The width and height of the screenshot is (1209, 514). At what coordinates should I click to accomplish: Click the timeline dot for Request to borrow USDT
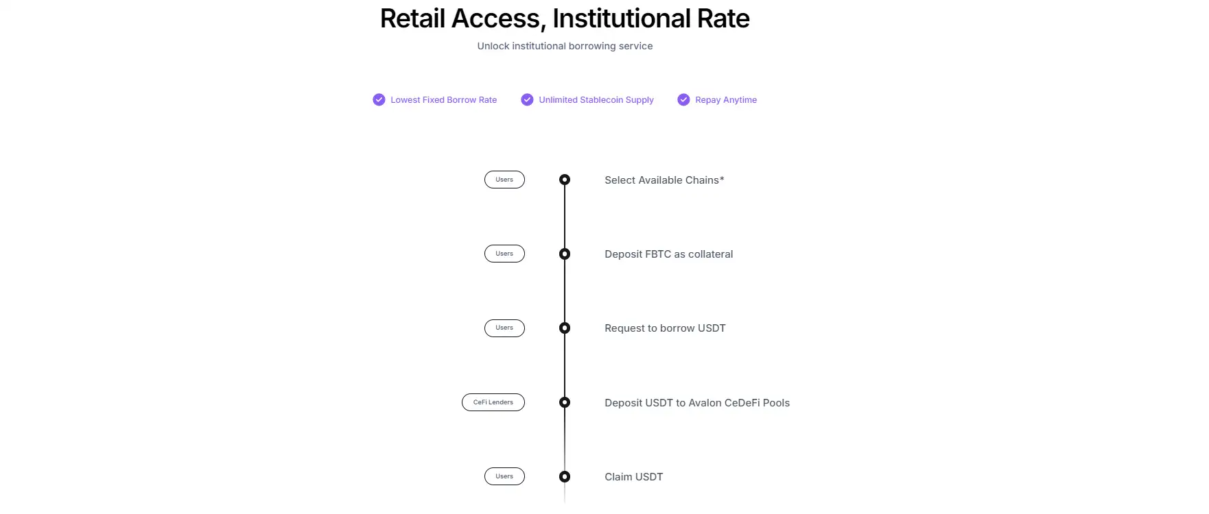point(565,328)
